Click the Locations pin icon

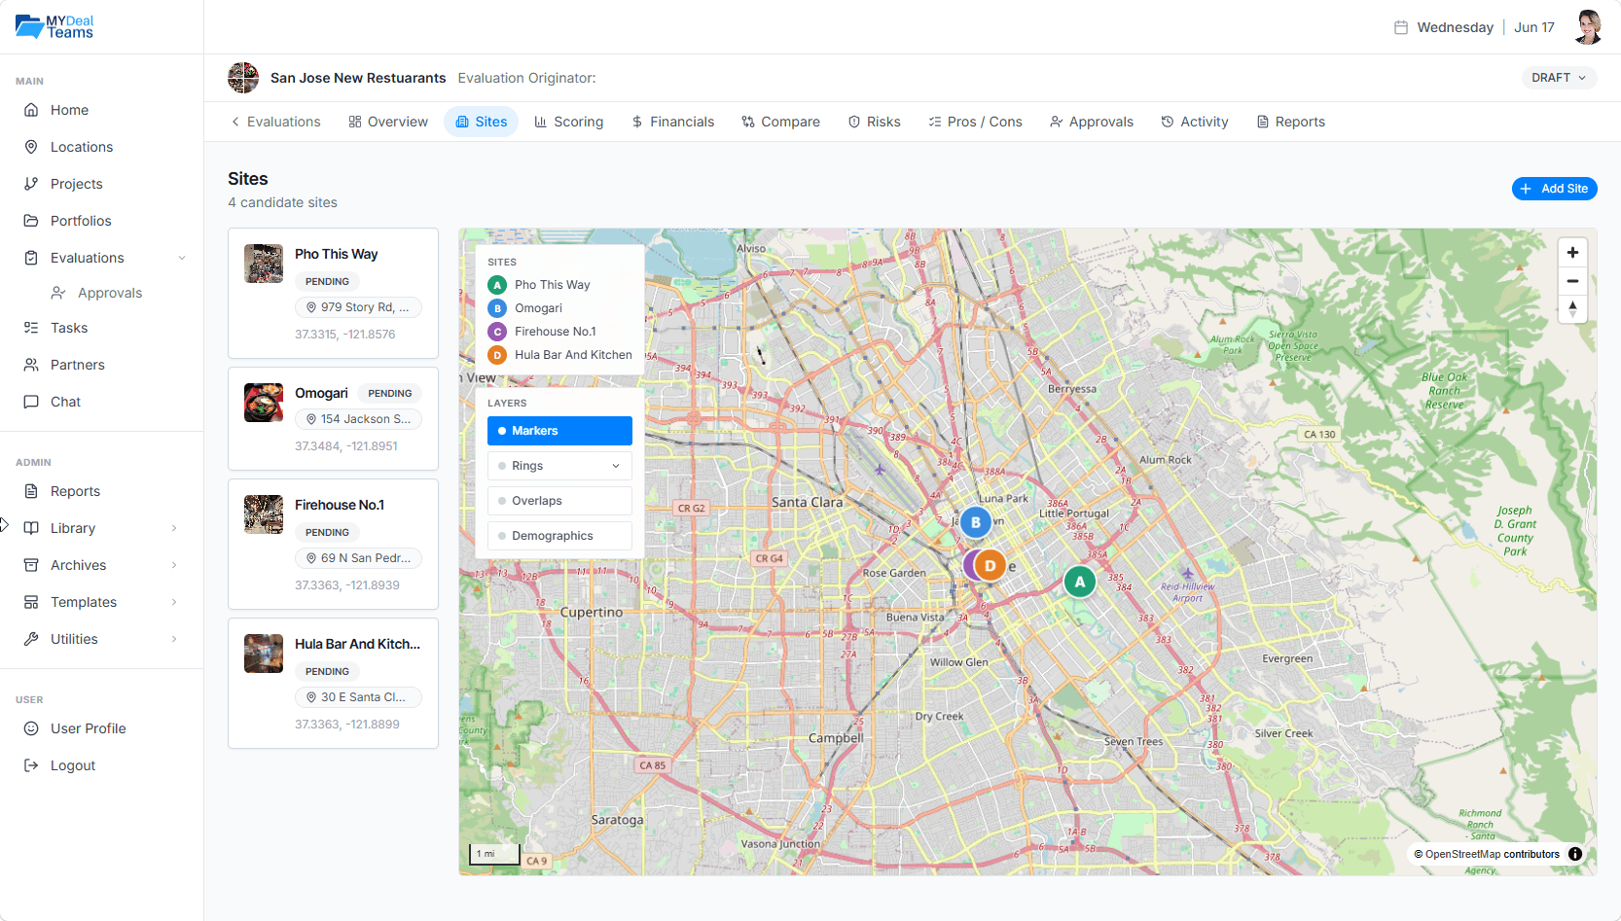[x=31, y=147]
